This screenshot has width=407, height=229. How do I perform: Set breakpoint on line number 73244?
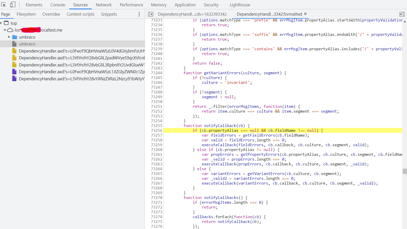pos(157,73)
